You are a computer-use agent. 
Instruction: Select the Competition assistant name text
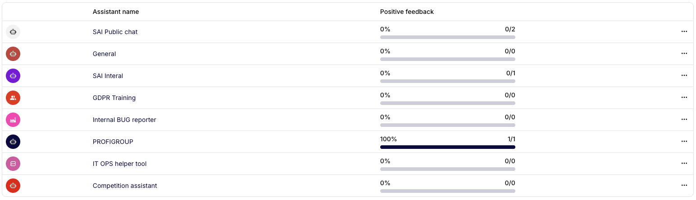[x=125, y=186]
